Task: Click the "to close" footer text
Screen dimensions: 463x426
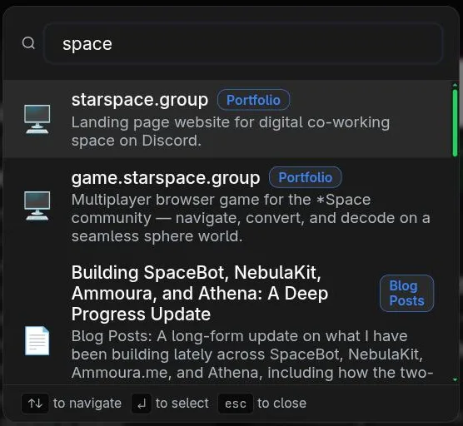Action: click(x=281, y=403)
